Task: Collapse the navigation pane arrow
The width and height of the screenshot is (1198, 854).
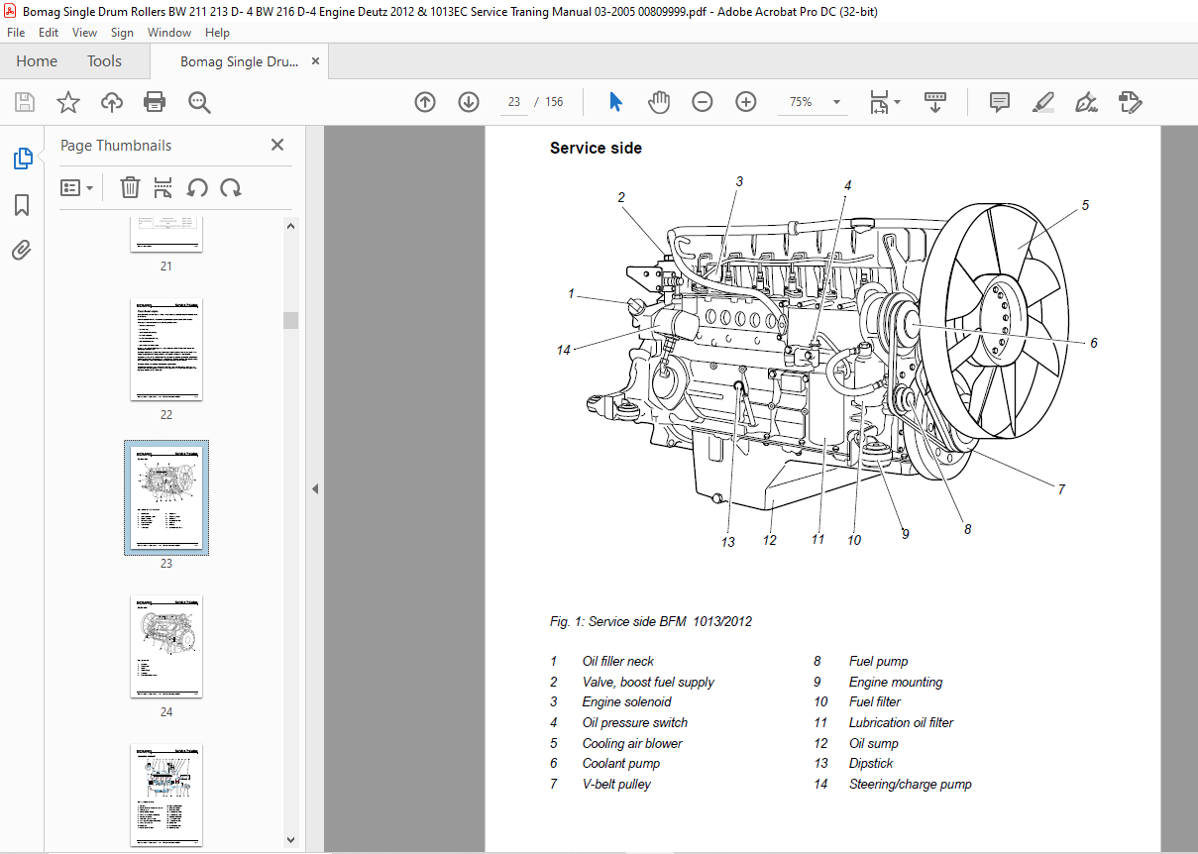Action: click(315, 488)
